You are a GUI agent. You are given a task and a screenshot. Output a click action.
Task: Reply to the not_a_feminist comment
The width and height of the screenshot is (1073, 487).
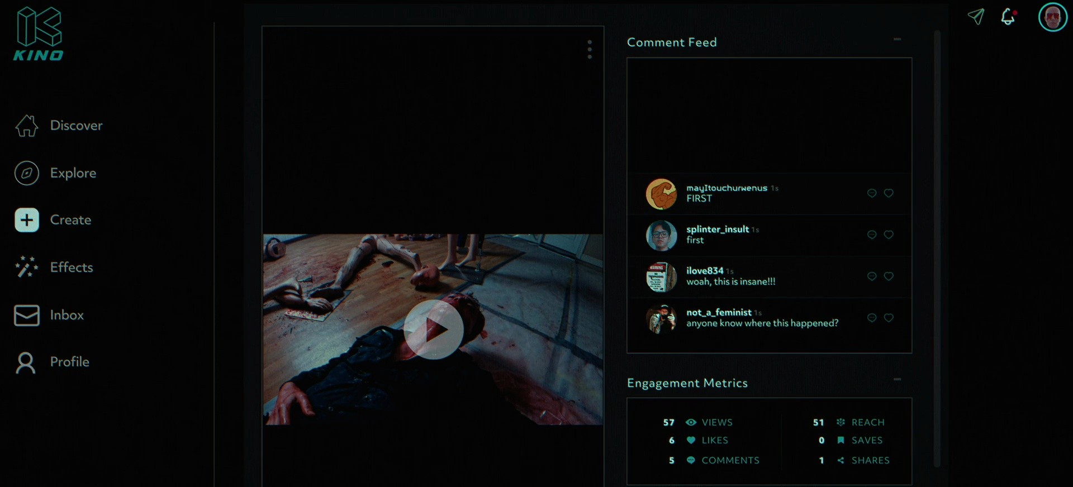pyautogui.click(x=872, y=318)
